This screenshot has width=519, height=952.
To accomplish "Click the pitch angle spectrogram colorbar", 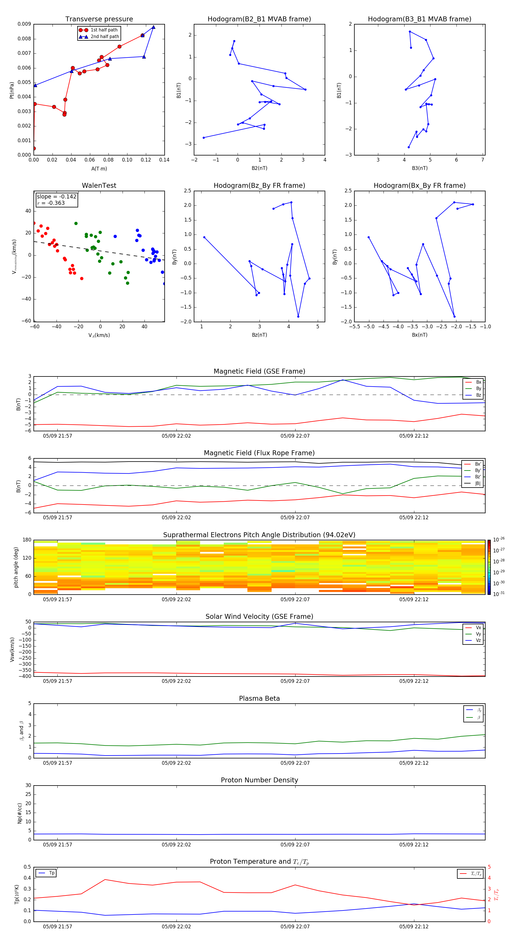I will (x=489, y=567).
